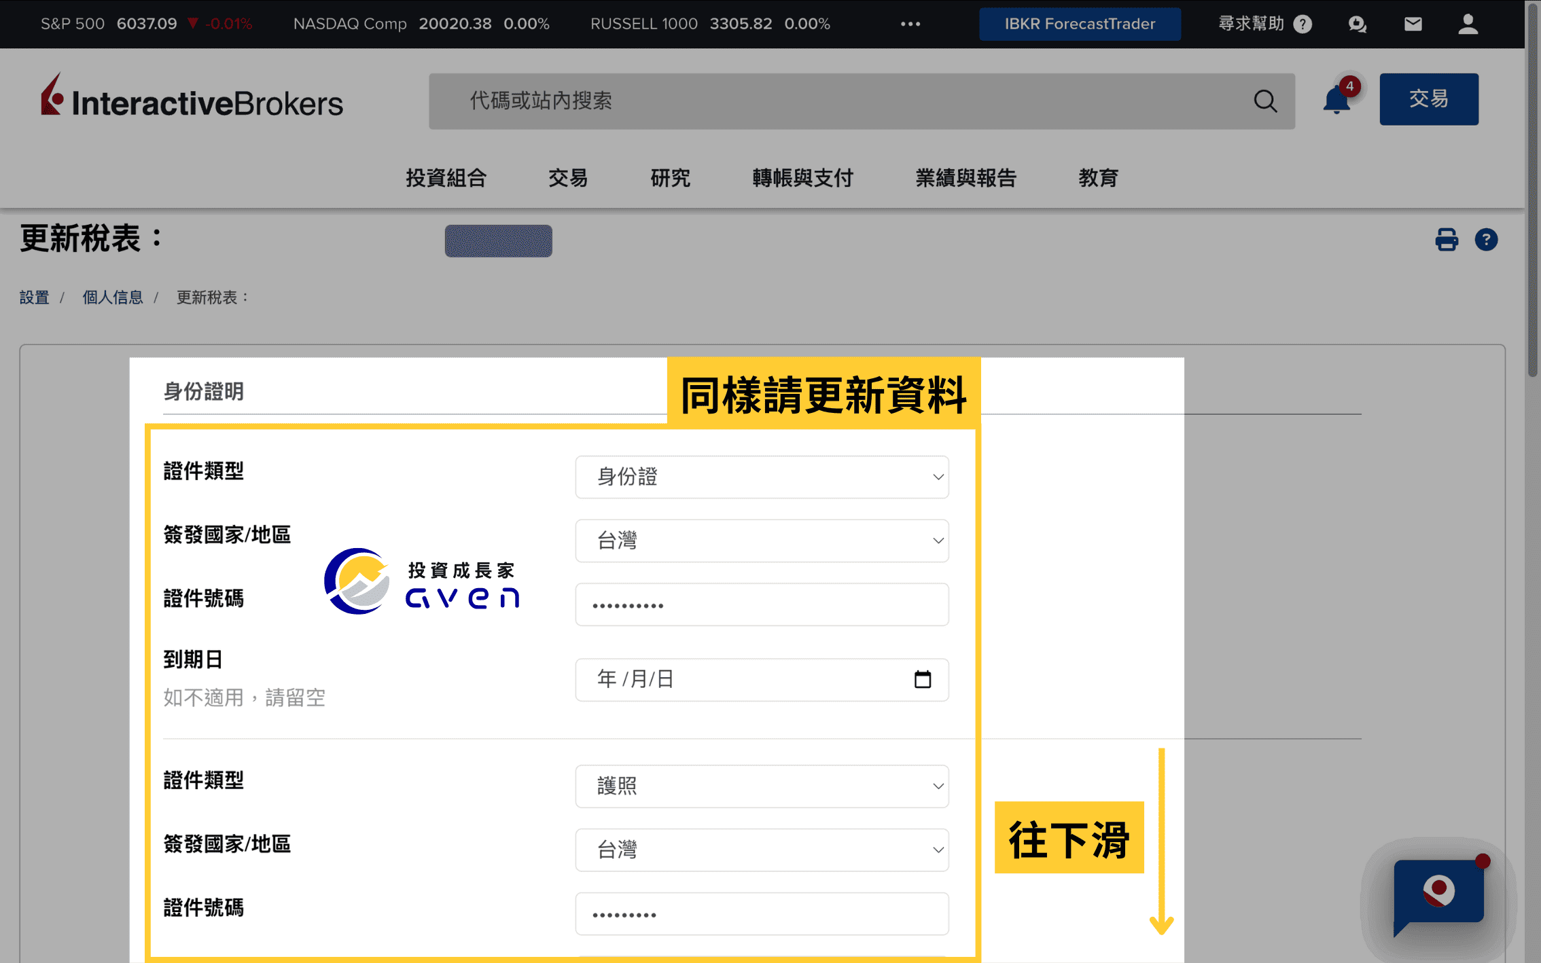Click the blue help question icon
This screenshot has height=963, width=1541.
point(1486,240)
